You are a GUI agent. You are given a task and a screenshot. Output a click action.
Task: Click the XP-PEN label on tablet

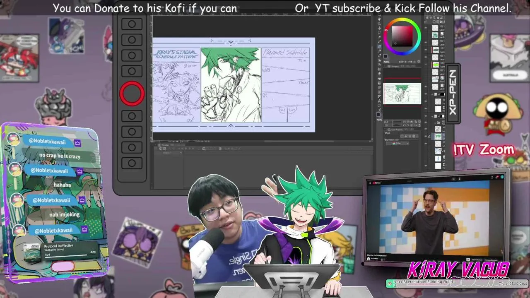tap(452, 93)
